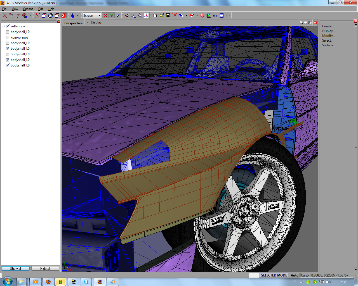Expand the sultanrs.wft tree node
The width and height of the screenshot is (358, 286).
(x=3, y=26)
